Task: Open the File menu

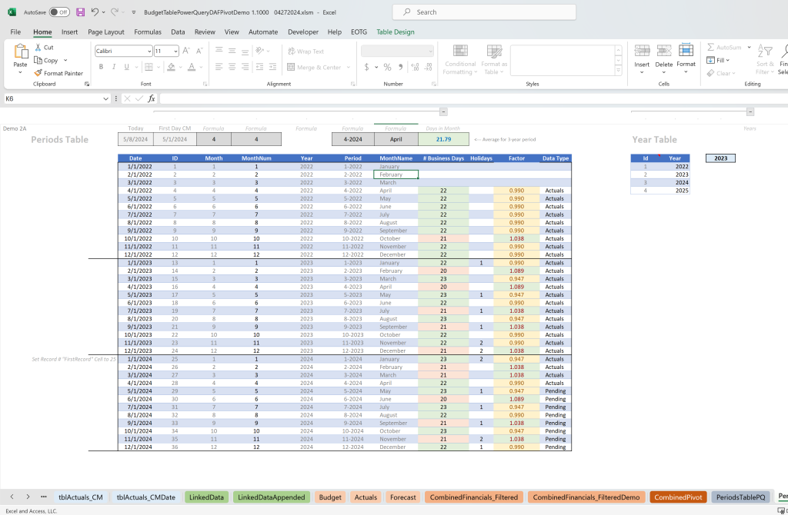Action: coord(15,32)
